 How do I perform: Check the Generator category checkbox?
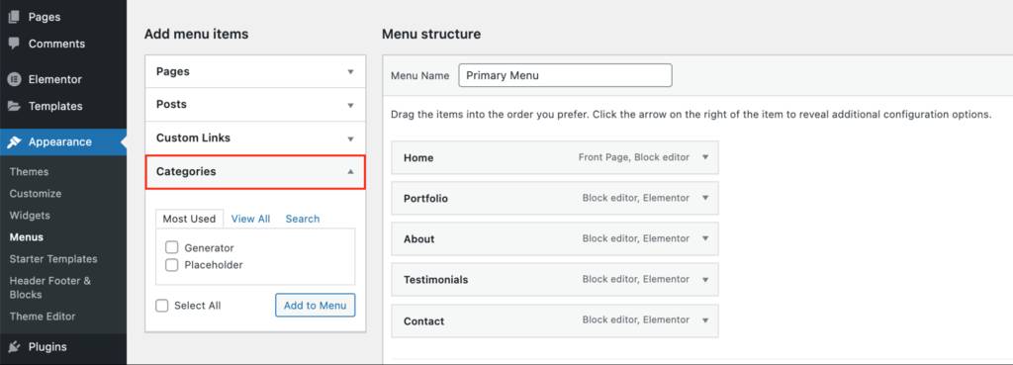[172, 247]
